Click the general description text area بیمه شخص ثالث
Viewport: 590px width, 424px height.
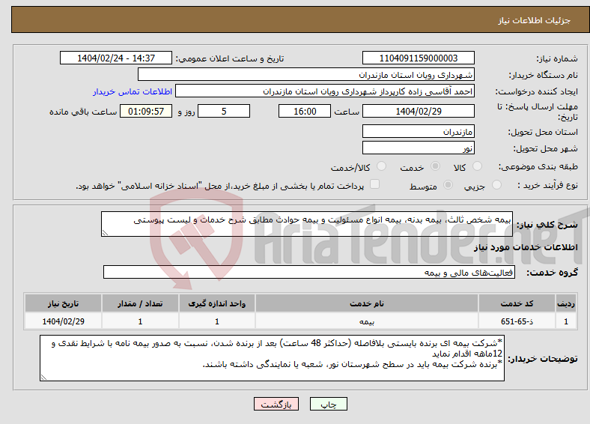(x=307, y=224)
